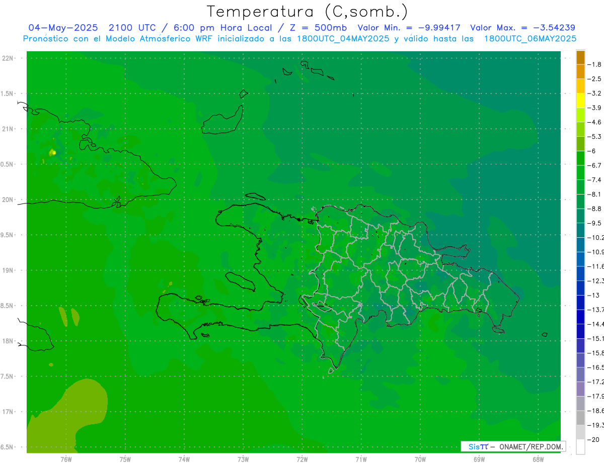Click the '-8.1' colorbar value
Viewport: 604px width, 466px height.
coord(595,194)
